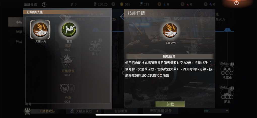The height and width of the screenshot is (118, 257).
Task: Click the 分身 wolf talent icon
Action: coord(67,89)
